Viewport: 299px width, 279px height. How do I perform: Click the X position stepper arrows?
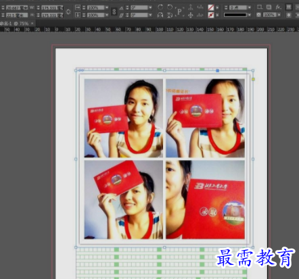[3, 8]
